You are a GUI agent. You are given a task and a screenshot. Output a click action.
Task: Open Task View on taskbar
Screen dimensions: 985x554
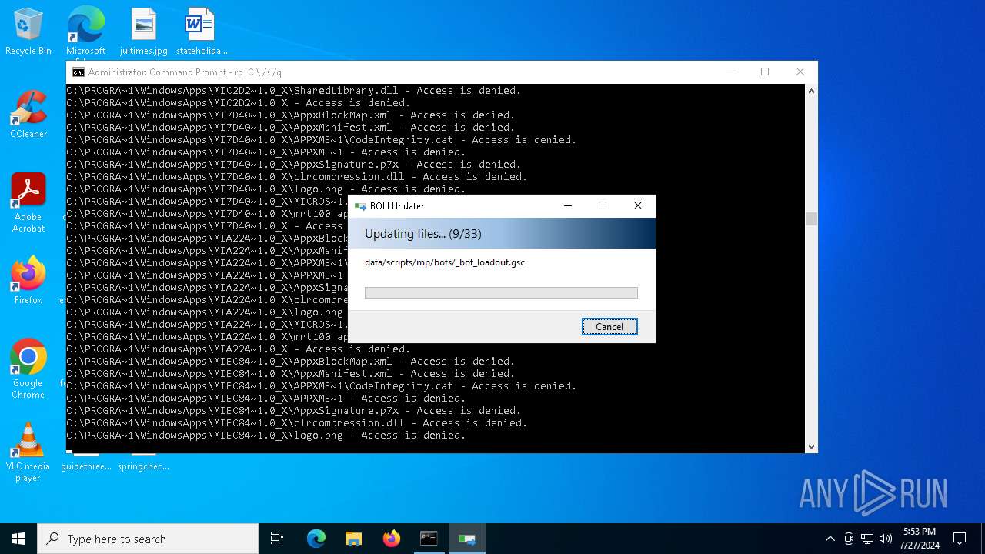tap(277, 539)
